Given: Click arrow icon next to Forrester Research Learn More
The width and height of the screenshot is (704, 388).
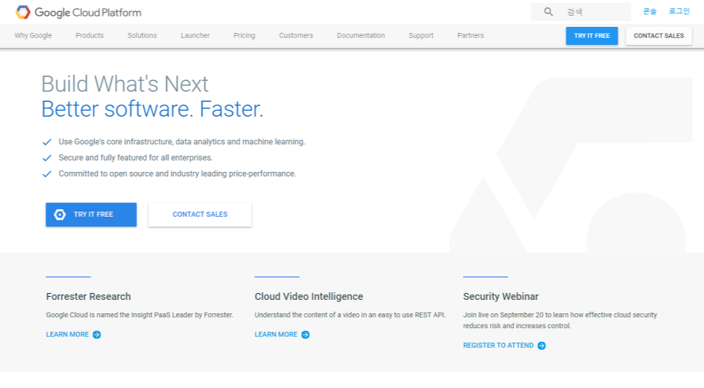Looking at the screenshot, I should (97, 335).
